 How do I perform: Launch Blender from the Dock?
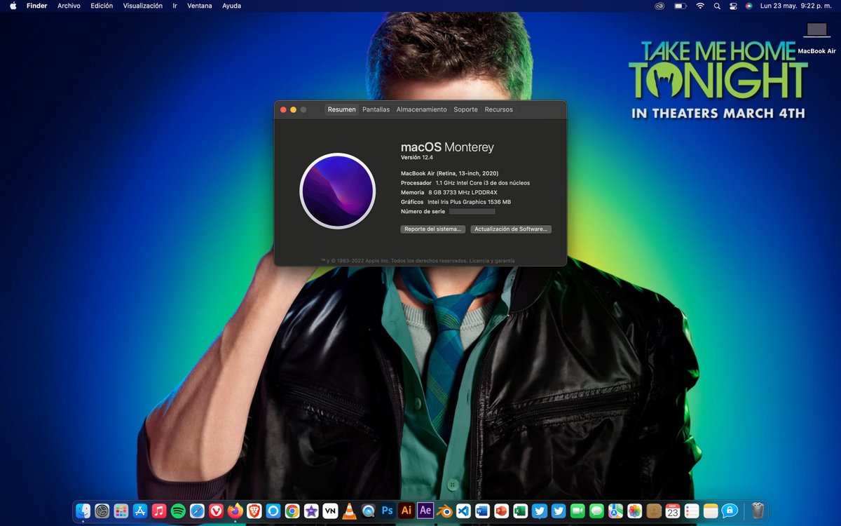click(x=444, y=510)
